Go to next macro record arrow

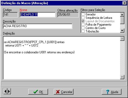point(9,91)
